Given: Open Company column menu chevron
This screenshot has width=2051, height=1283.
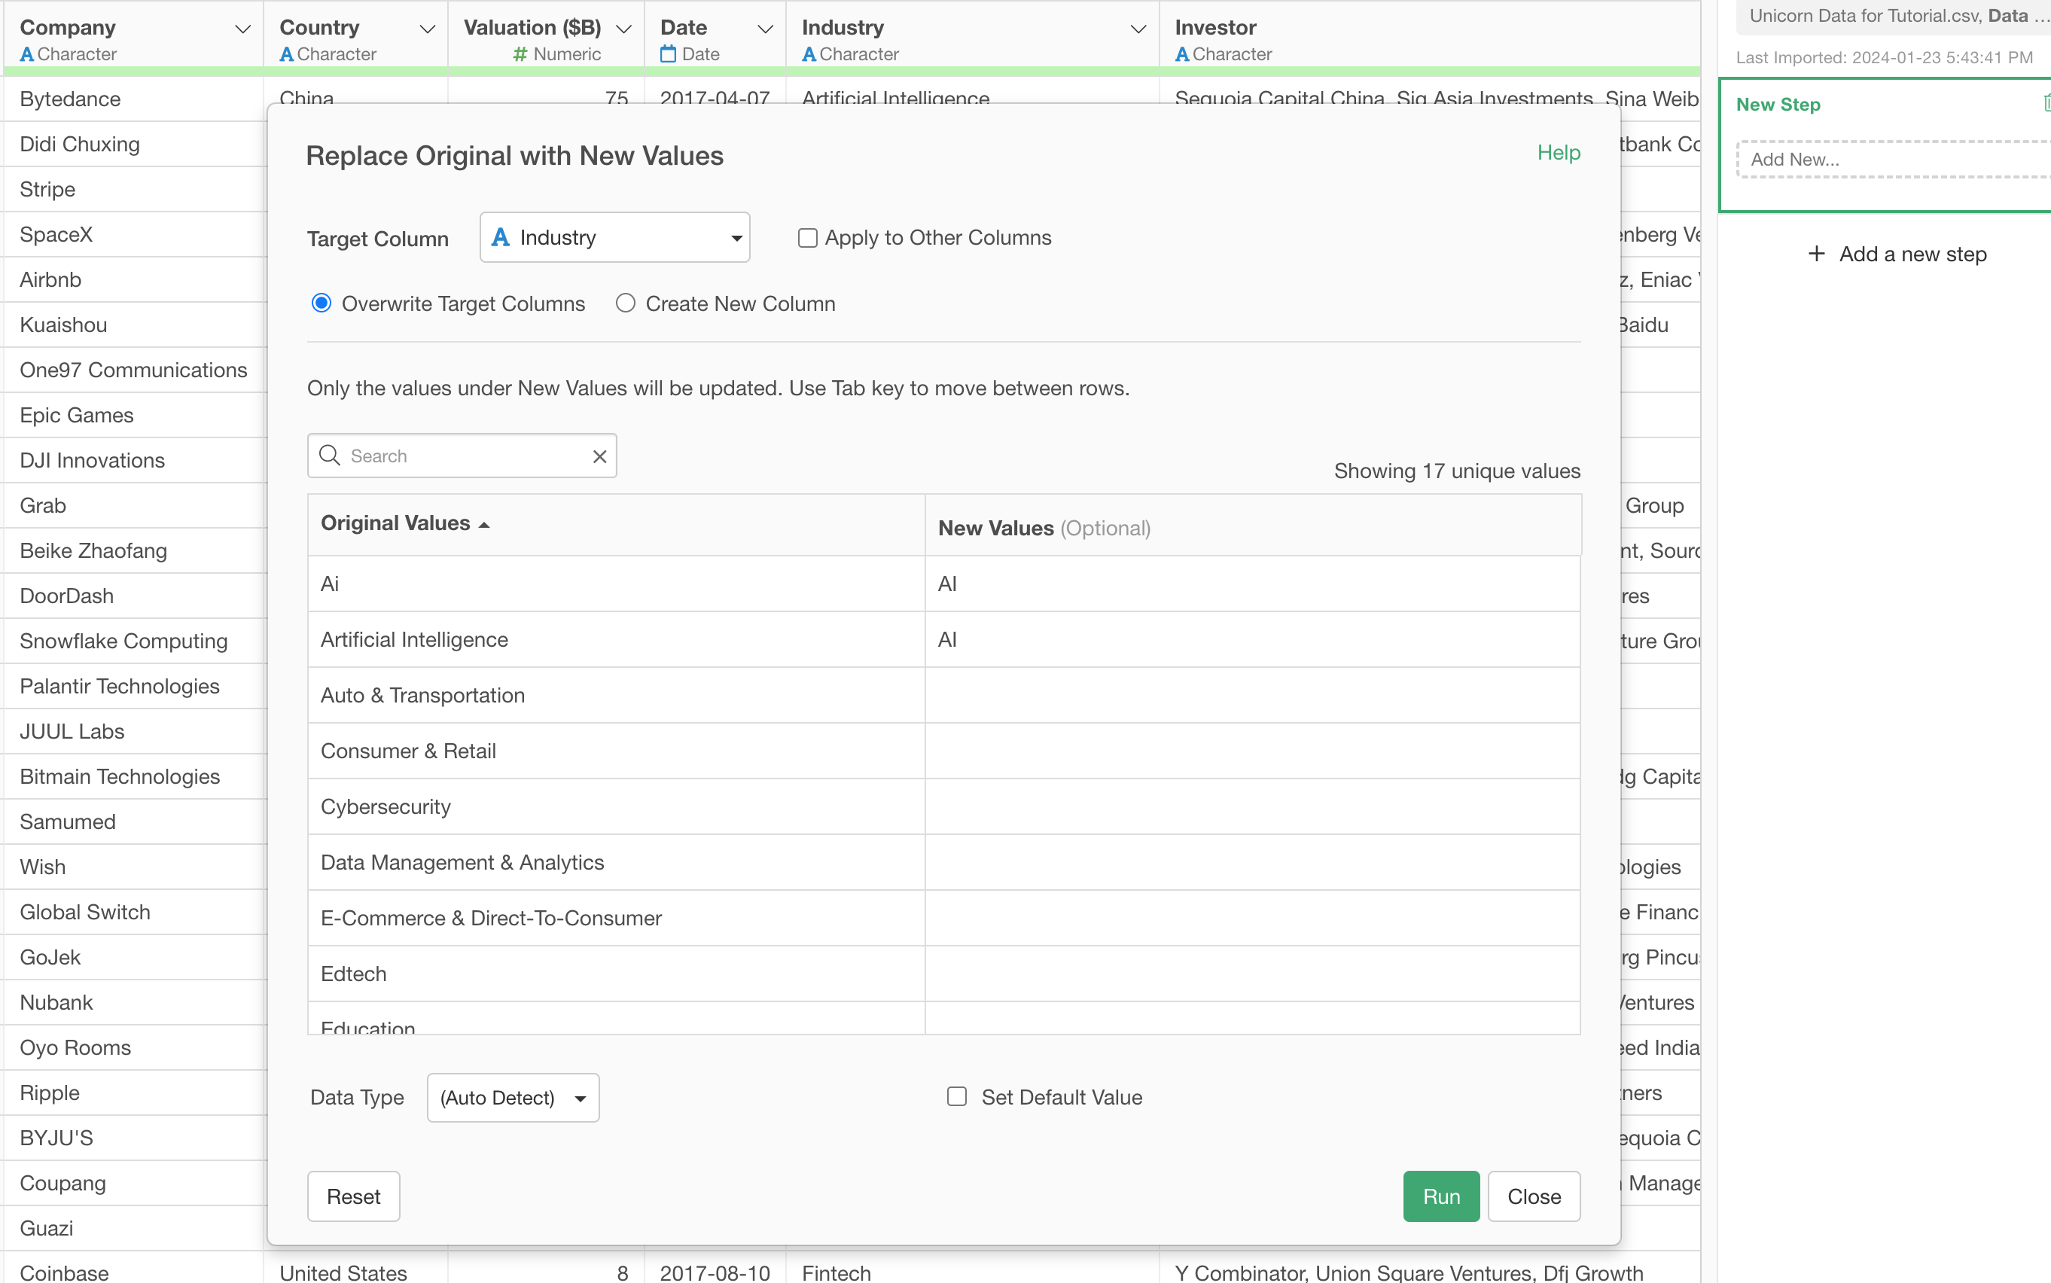Looking at the screenshot, I should point(242,29).
